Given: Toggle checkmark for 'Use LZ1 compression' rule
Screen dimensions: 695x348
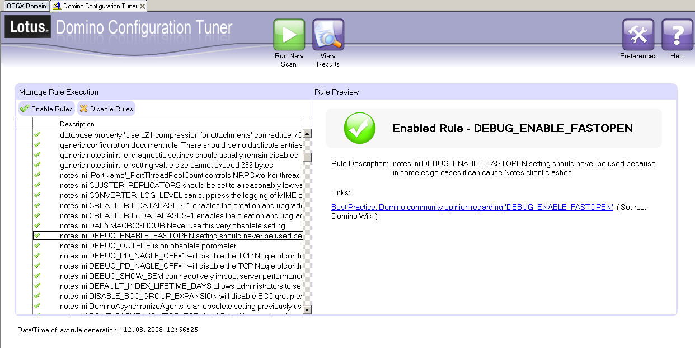Looking at the screenshot, I should [37, 135].
